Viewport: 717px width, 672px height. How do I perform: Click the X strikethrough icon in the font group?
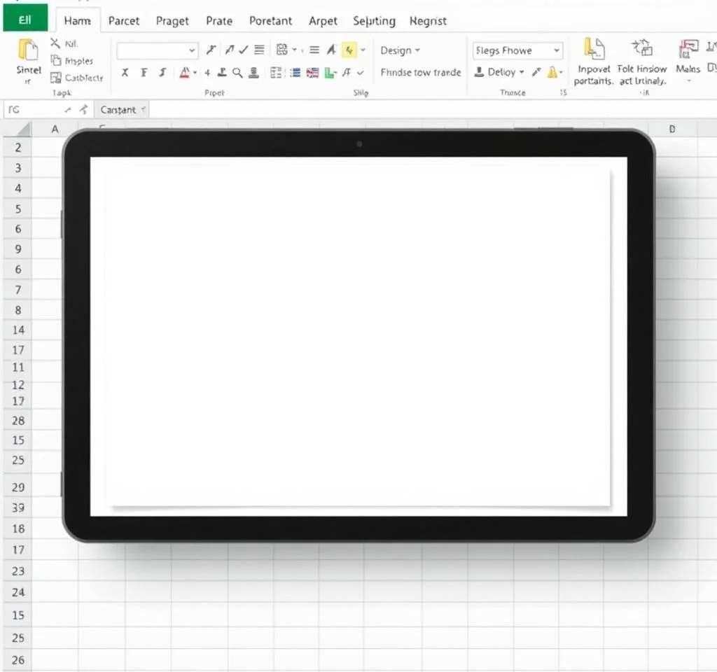(125, 72)
